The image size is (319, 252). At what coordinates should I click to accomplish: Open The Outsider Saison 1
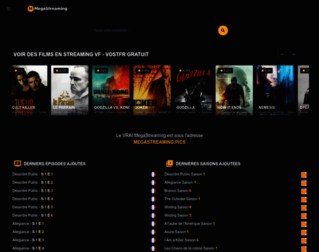[x=182, y=199]
